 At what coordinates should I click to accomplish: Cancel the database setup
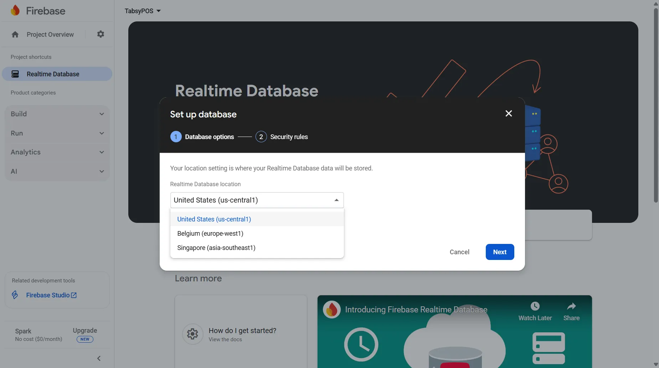[x=459, y=252]
